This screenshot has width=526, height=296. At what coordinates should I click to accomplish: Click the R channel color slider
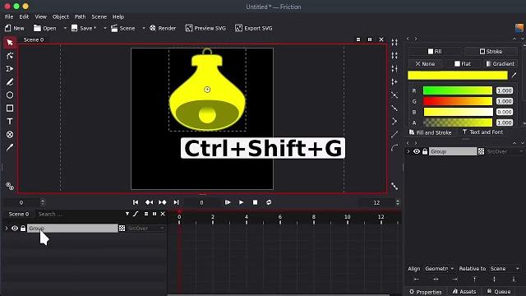click(458, 90)
